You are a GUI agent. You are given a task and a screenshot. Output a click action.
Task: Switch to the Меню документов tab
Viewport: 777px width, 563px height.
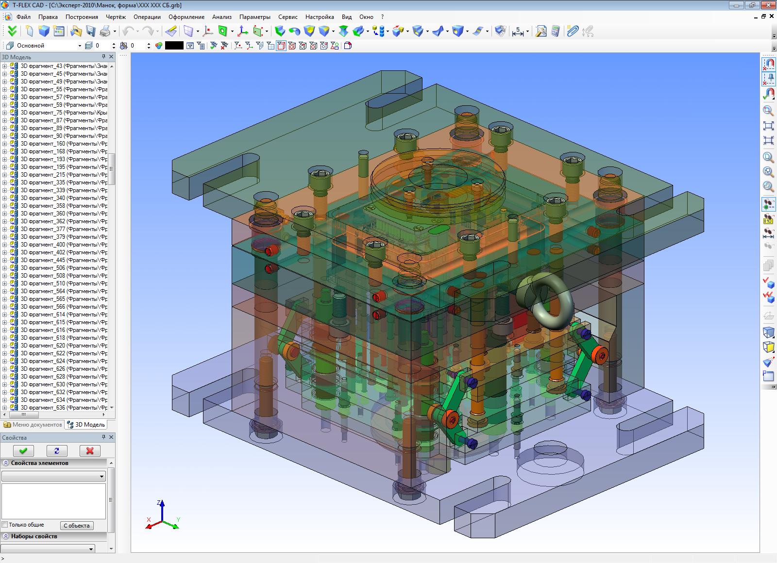click(x=33, y=425)
